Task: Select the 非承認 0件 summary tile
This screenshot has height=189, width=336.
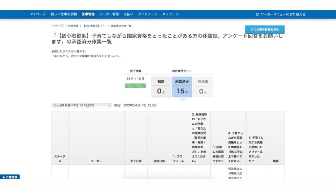Action: 203,87
